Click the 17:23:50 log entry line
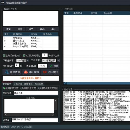 [x=91, y=115]
